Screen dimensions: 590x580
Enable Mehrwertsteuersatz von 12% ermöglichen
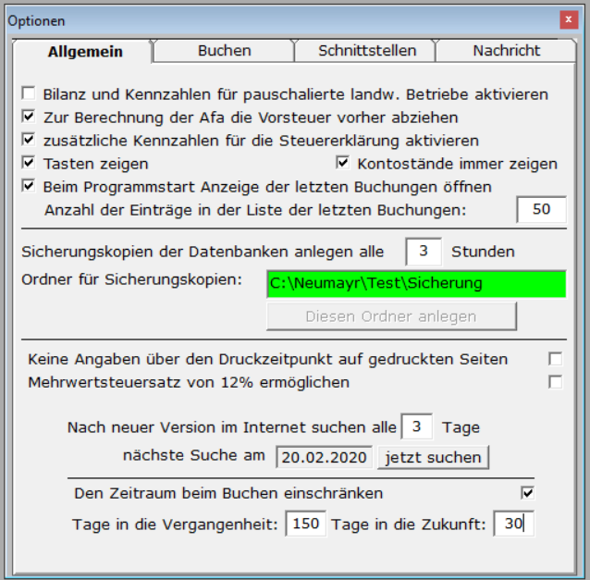tap(556, 382)
